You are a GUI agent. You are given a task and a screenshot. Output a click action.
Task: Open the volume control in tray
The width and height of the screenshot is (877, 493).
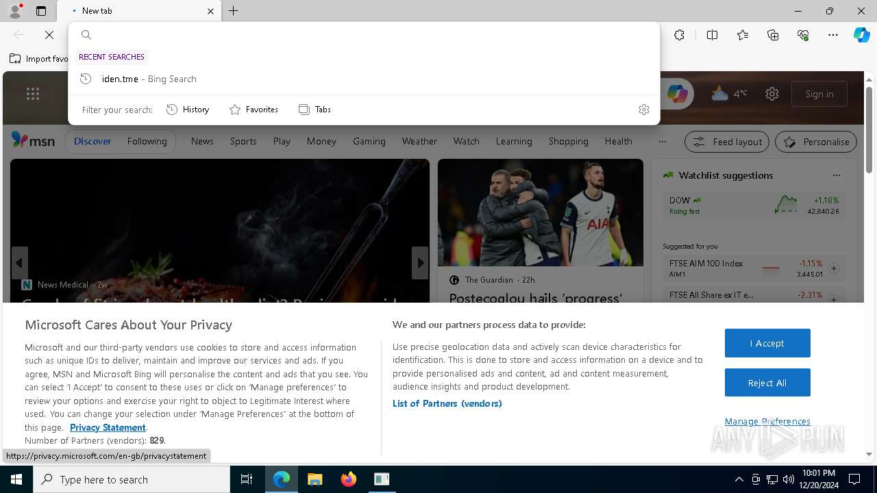click(788, 479)
